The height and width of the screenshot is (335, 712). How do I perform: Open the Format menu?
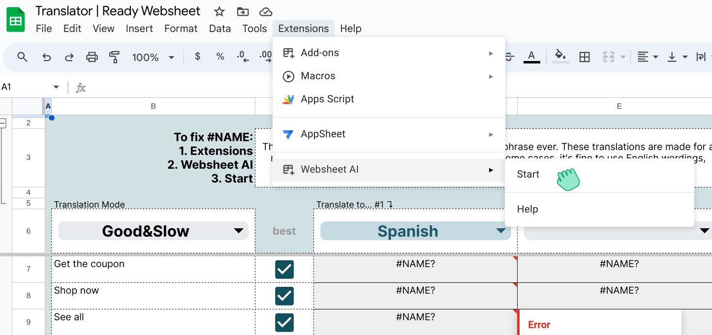click(x=181, y=29)
